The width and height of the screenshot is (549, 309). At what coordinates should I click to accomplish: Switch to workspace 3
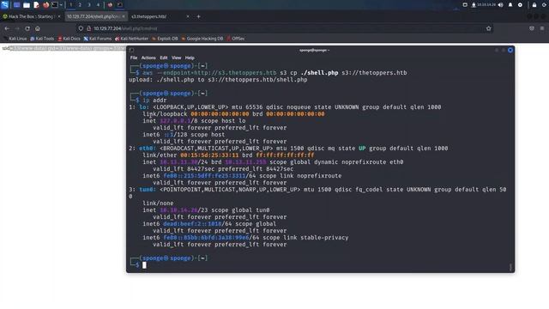89,5
